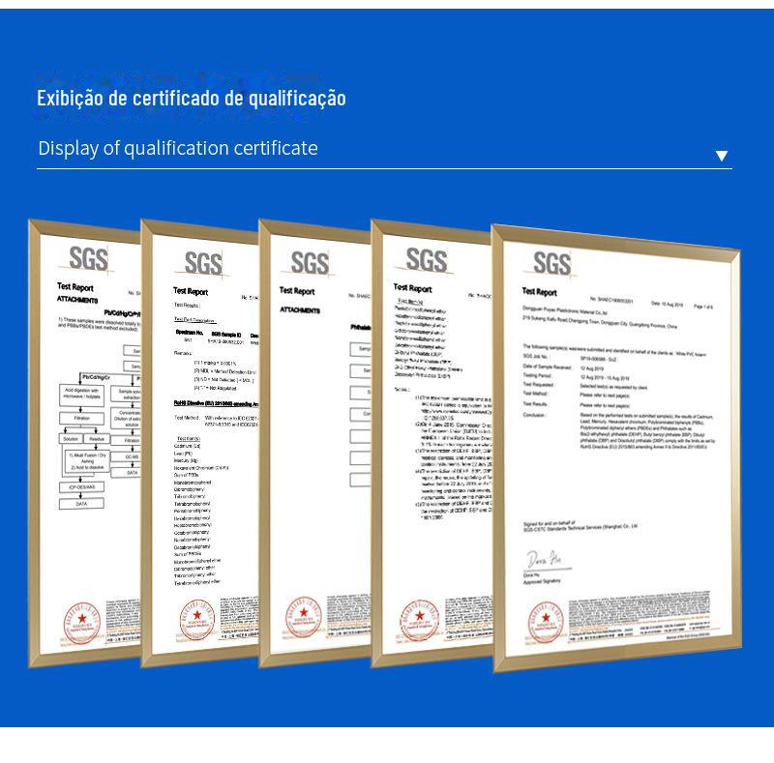Viewport: 774px width, 763px height.
Task: Select the "Hexavalent Chromium (CrVI)" test item
Action: coord(201,467)
